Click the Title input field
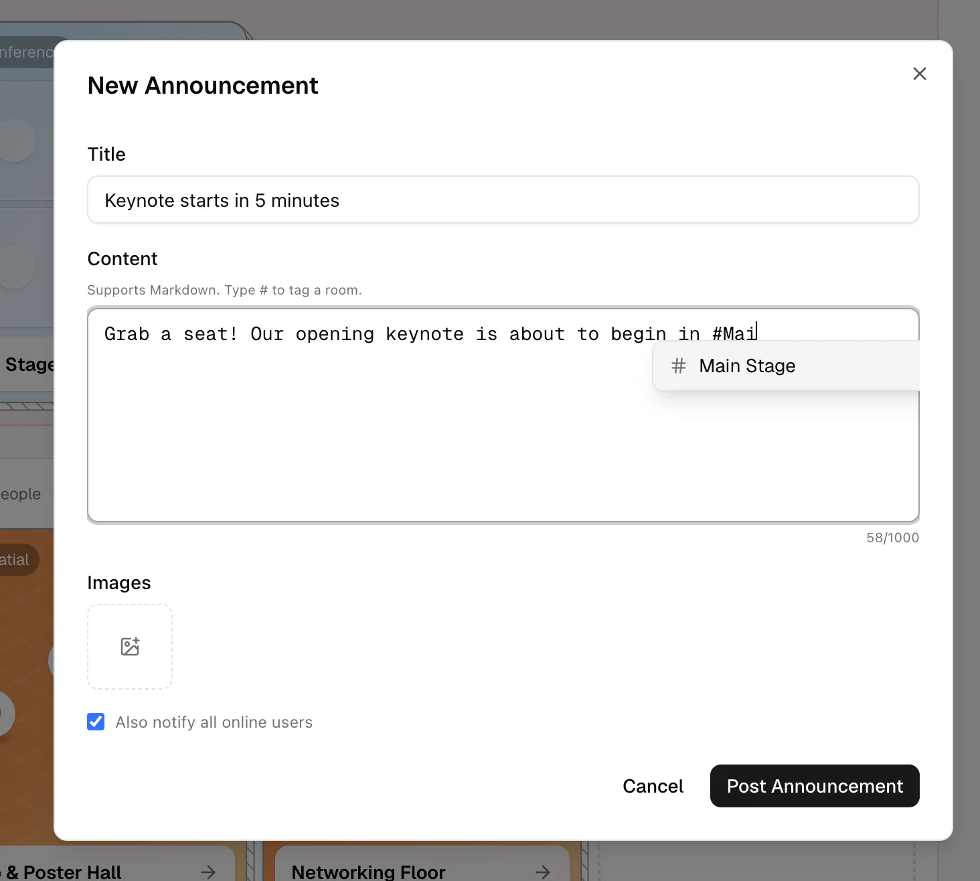Screen dimensions: 980x881 503,199
